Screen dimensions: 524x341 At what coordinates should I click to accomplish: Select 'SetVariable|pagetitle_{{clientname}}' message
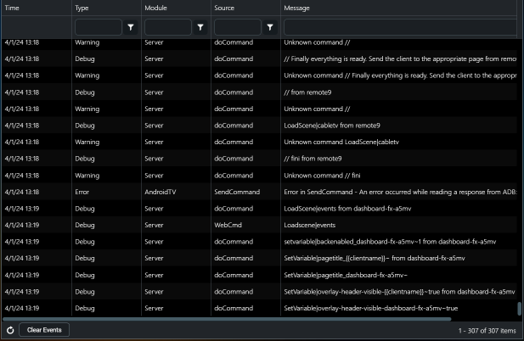tap(375, 258)
